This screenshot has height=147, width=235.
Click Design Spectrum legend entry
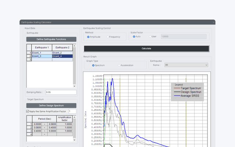[188, 92]
